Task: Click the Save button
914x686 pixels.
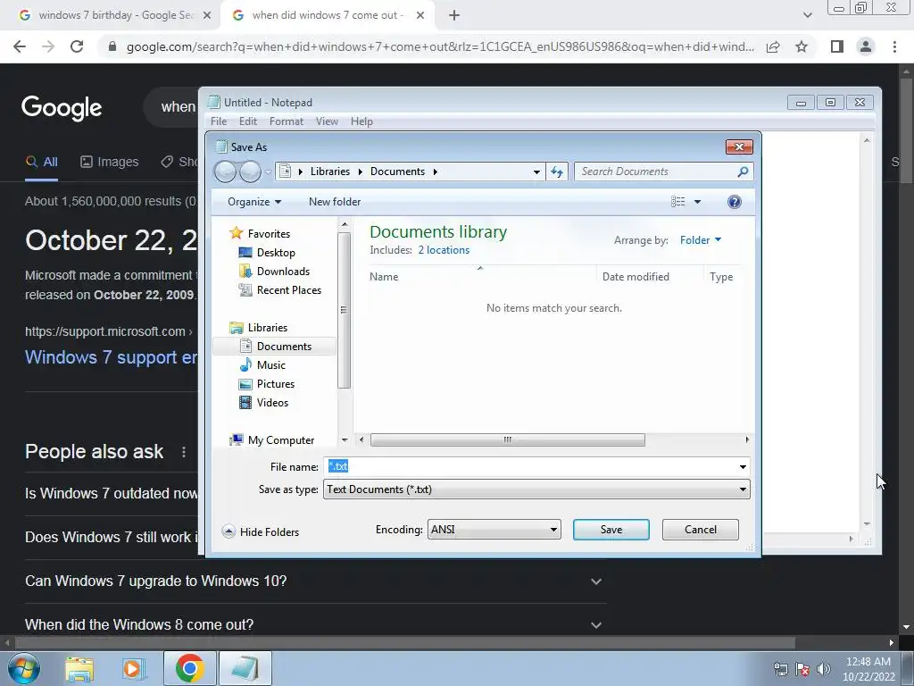Action: [611, 530]
